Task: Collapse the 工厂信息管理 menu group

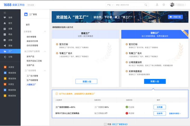Action: (45, 71)
